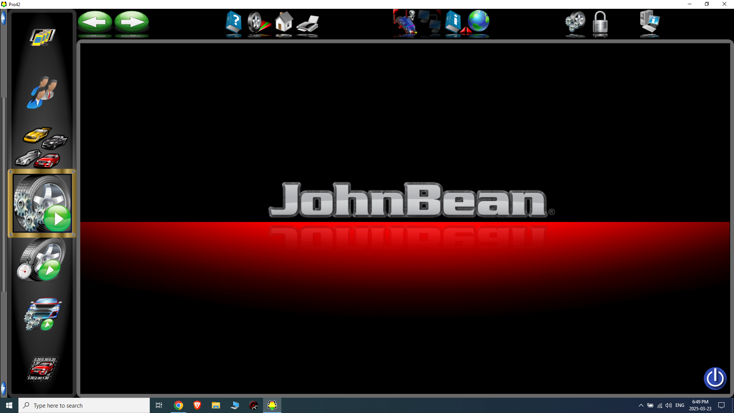Click the globe internet icon

click(478, 21)
